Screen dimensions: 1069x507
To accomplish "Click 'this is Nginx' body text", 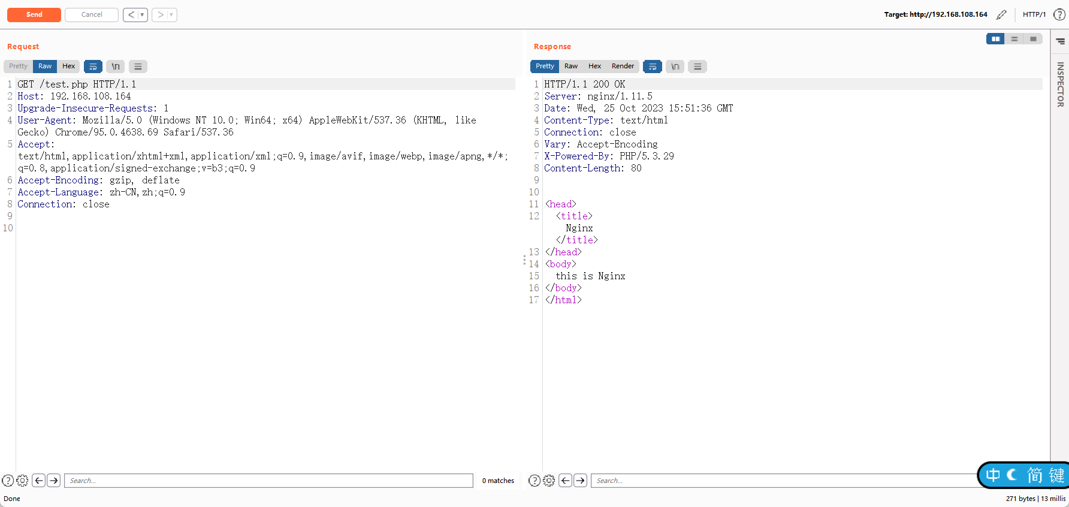I will [590, 276].
